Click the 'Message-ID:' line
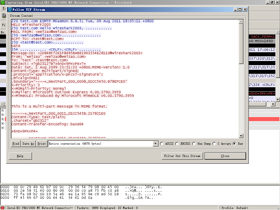Screen dimensions: 280x210 (x=77, y=53)
